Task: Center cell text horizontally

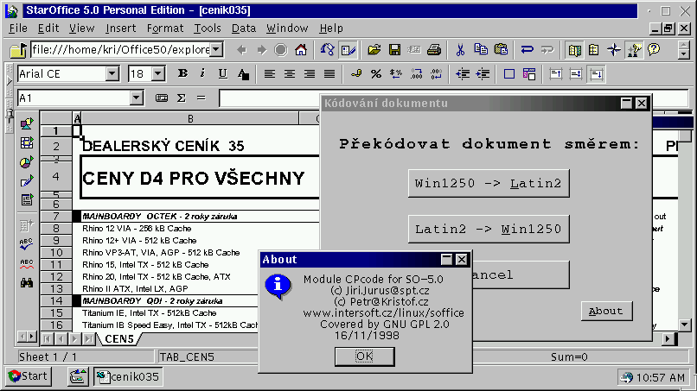Action: click(290, 73)
